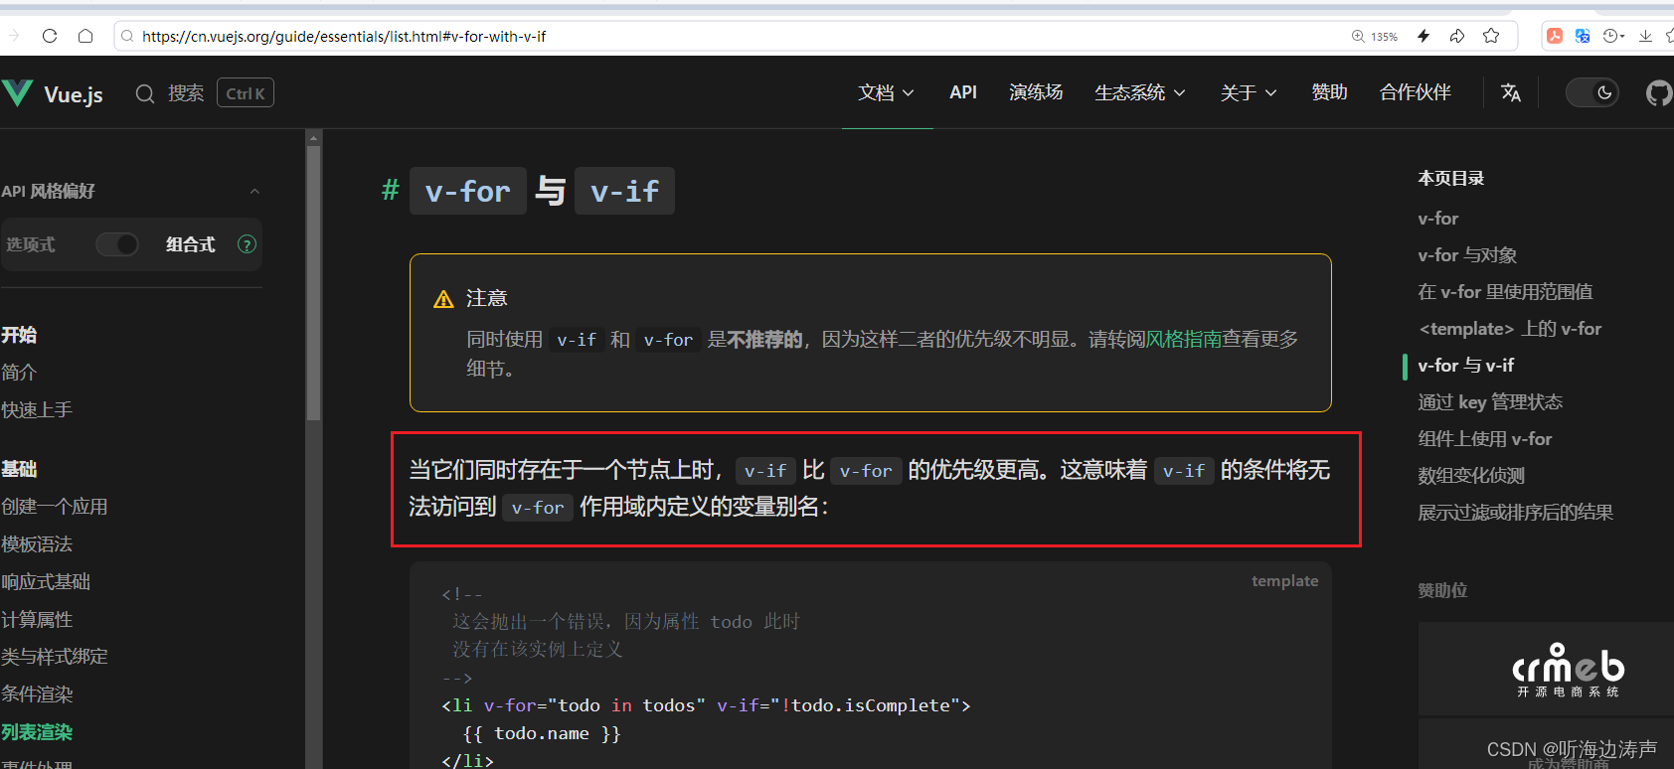Click the share arrow icon in address bar
Image resolution: width=1674 pixels, height=769 pixels.
point(1457,36)
